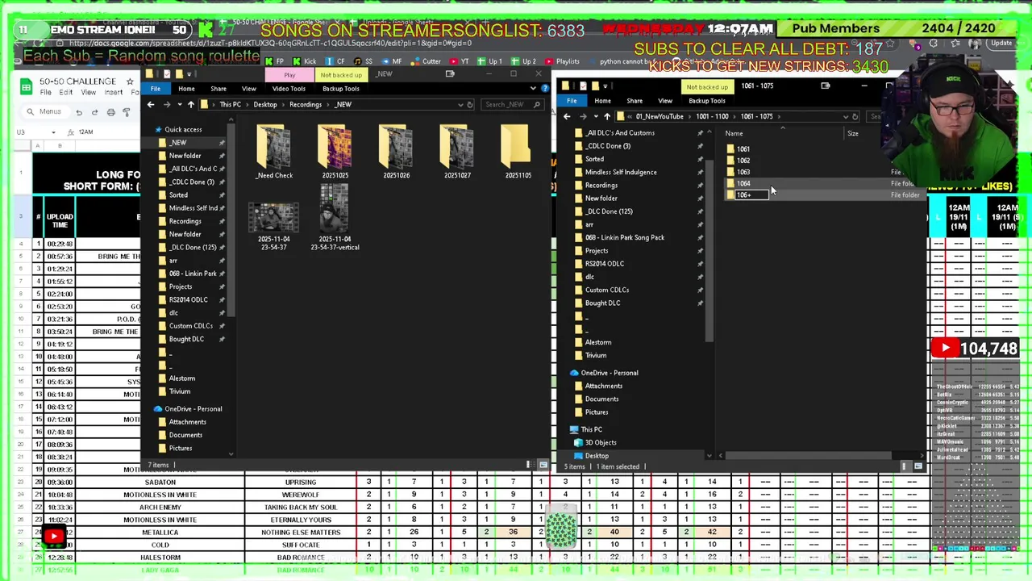Open File tab in _NEW window
1032x581 pixels.
click(155, 89)
